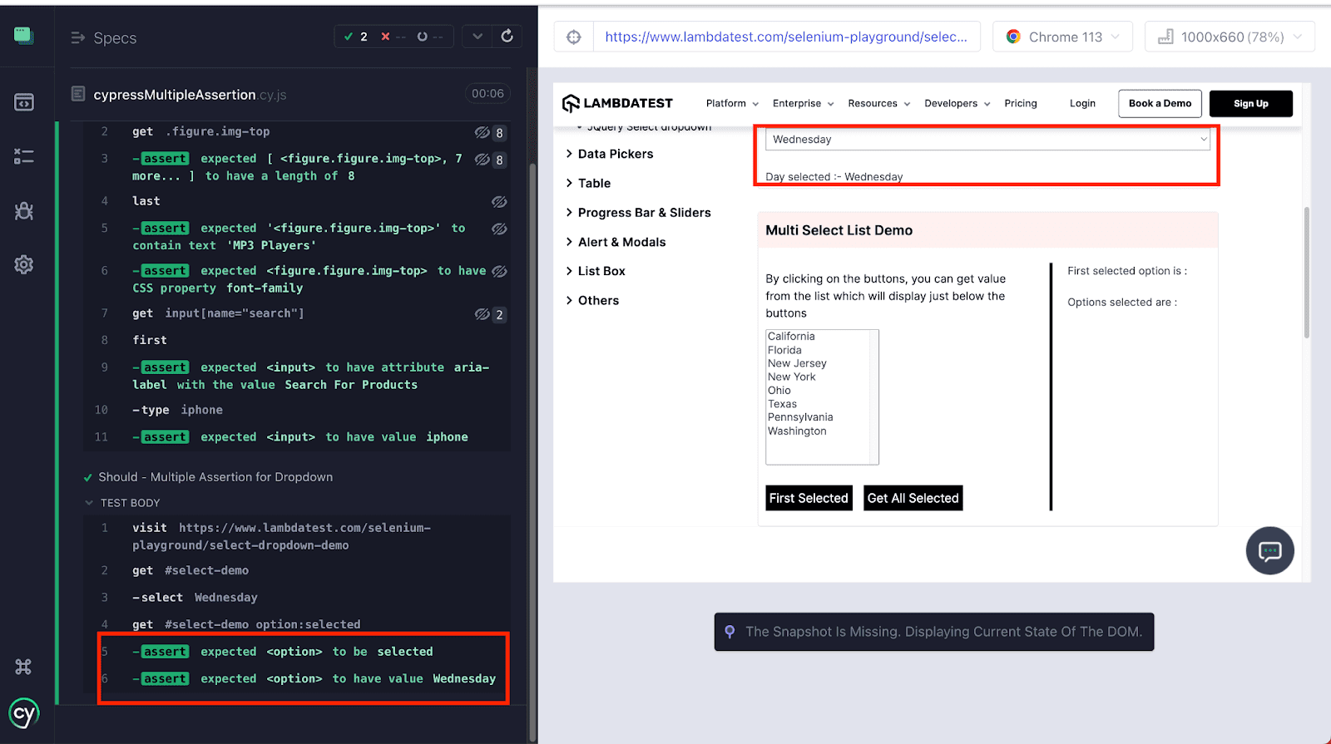
Task: Open the run options chevron dropdown
Action: (477, 37)
